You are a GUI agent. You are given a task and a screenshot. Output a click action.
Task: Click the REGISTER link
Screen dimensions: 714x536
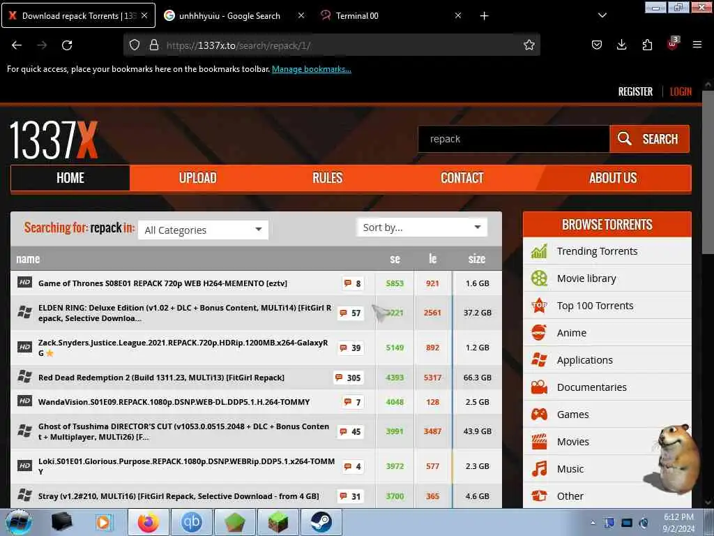[x=635, y=91]
